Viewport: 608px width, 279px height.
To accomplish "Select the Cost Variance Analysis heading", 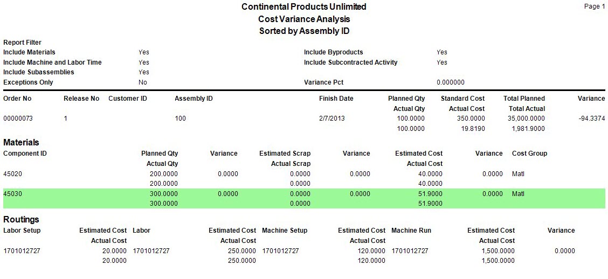I will point(303,19).
